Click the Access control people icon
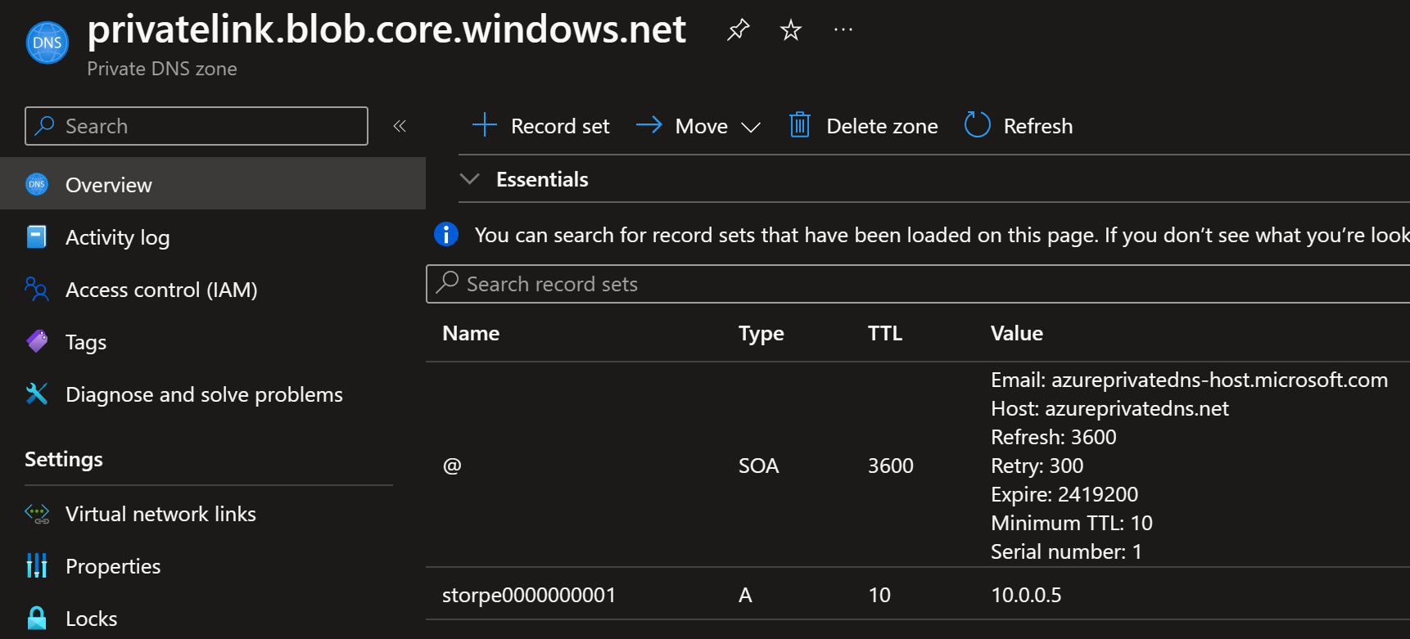1410x639 pixels. coord(37,289)
